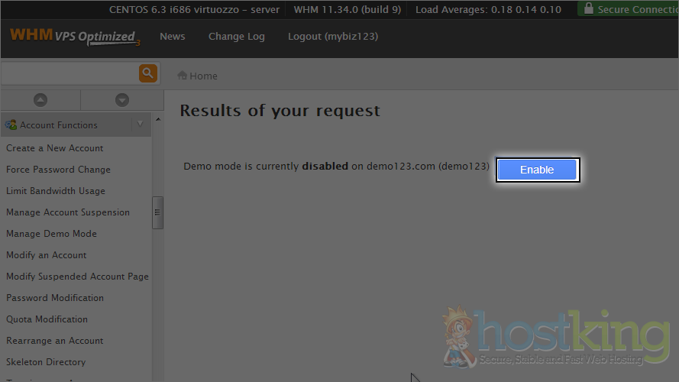Click the sidebar down arrow icon

click(x=122, y=100)
